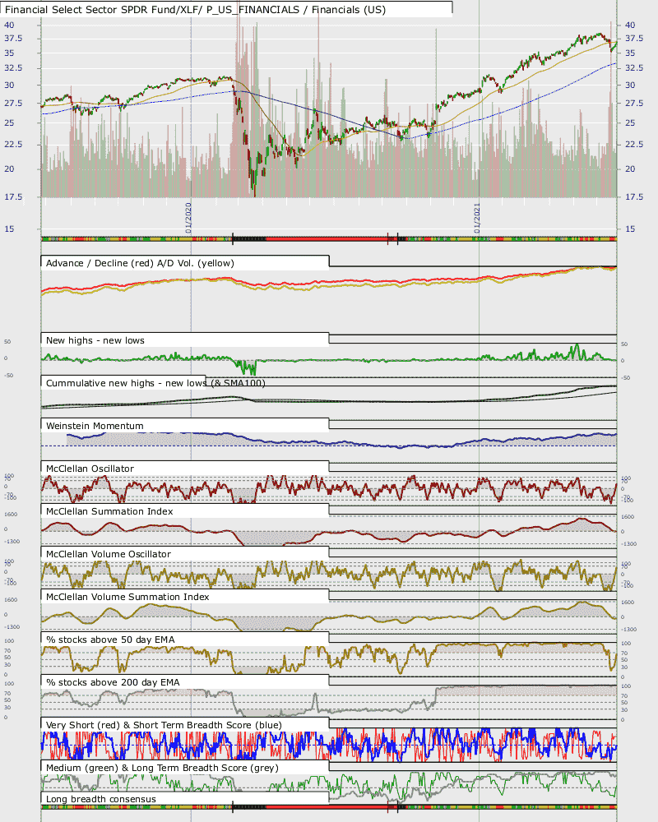Image resolution: width=658 pixels, height=822 pixels.
Task: Click the Financial Select Sector SPDR Fund chart title
Action: (x=195, y=9)
